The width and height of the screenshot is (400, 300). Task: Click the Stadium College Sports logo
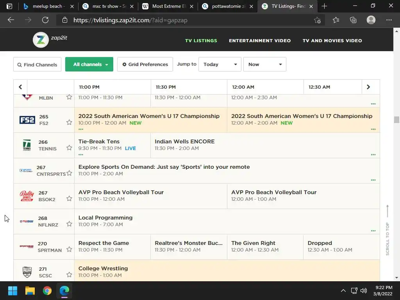pyautogui.click(x=27, y=272)
